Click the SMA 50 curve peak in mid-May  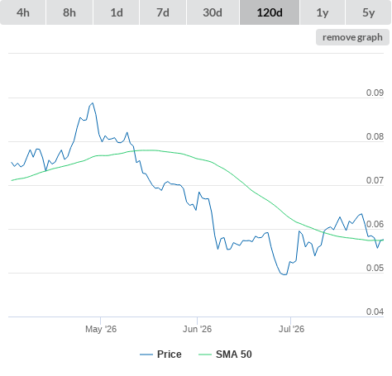147,150
